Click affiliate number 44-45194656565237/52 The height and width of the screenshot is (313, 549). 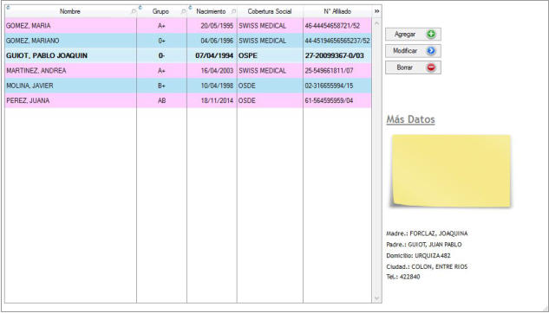(x=337, y=41)
